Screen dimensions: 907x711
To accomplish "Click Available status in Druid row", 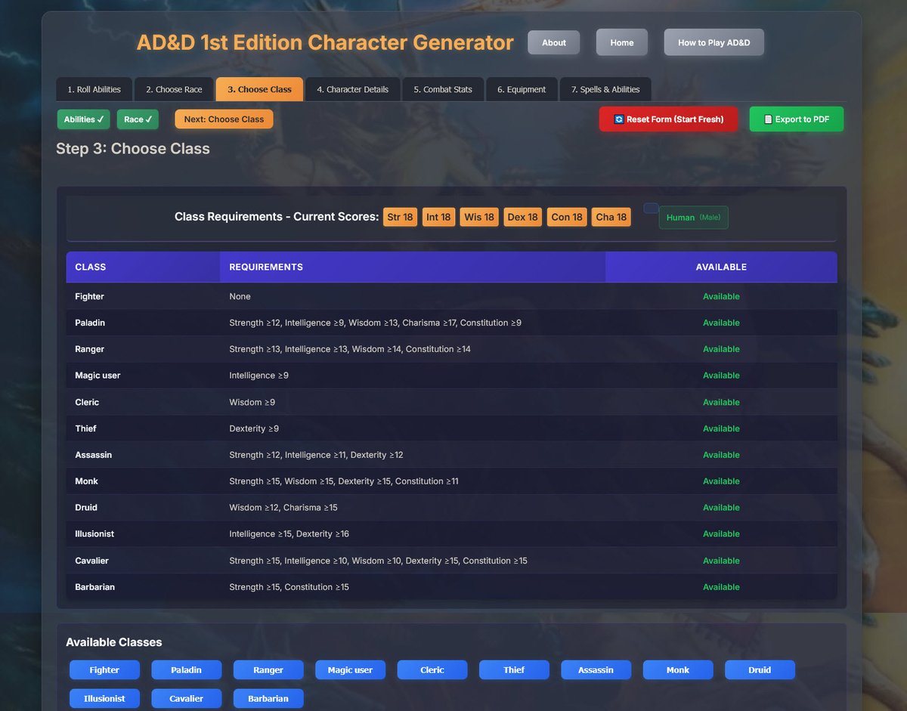I will click(721, 508).
